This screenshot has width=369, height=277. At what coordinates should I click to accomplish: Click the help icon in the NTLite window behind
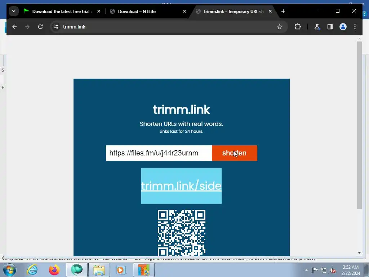pyautogui.click(x=365, y=14)
